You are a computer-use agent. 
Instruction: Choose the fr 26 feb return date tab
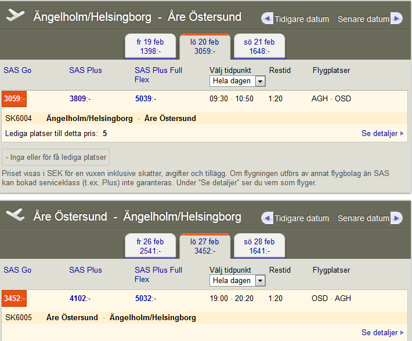(150, 246)
